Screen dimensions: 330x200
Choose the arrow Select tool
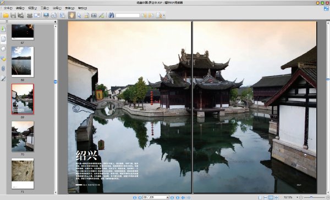79,15
